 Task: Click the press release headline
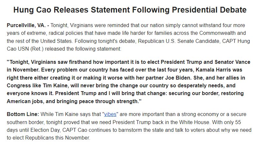130,10
